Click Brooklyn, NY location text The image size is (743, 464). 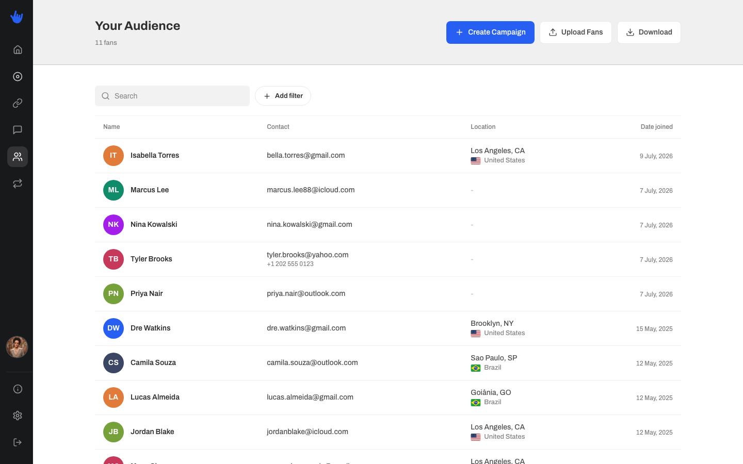492,323
